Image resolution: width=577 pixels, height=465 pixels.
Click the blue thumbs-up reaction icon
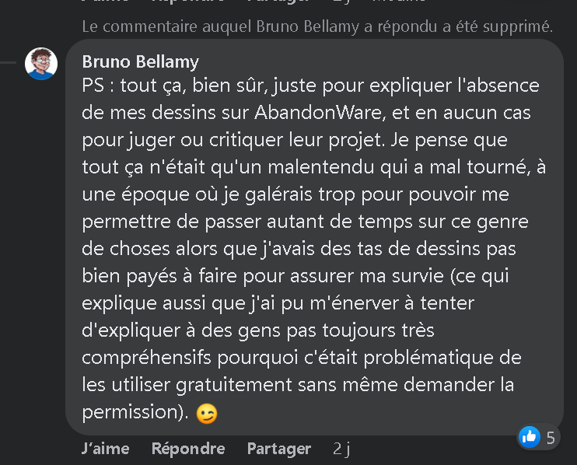click(x=530, y=436)
